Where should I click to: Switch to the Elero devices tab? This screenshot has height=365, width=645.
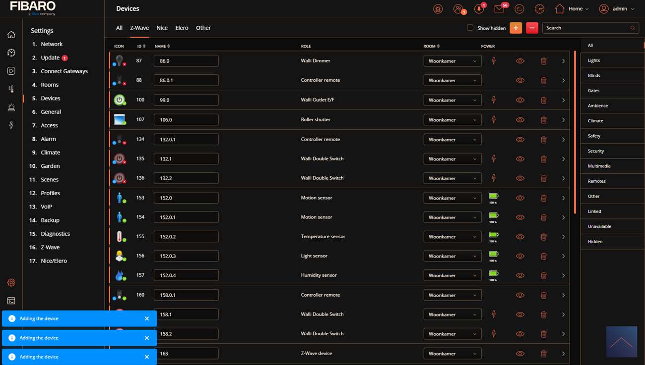tap(182, 28)
